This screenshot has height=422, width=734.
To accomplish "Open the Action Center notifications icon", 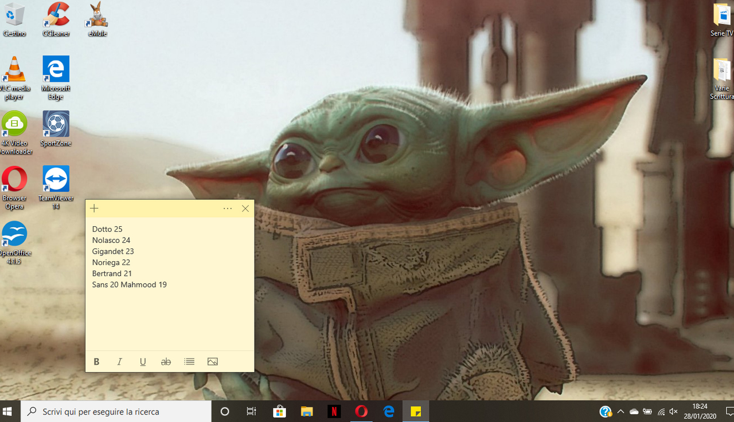I will click(730, 412).
